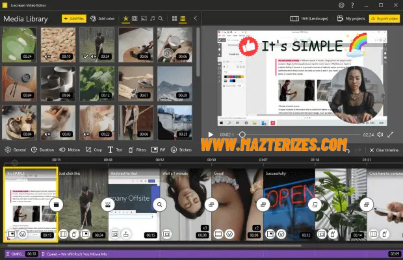Toggle mute icon on 00:03 thumbnail
Image resolution: width=403 pixels, height=260 pixels.
click(x=47, y=135)
